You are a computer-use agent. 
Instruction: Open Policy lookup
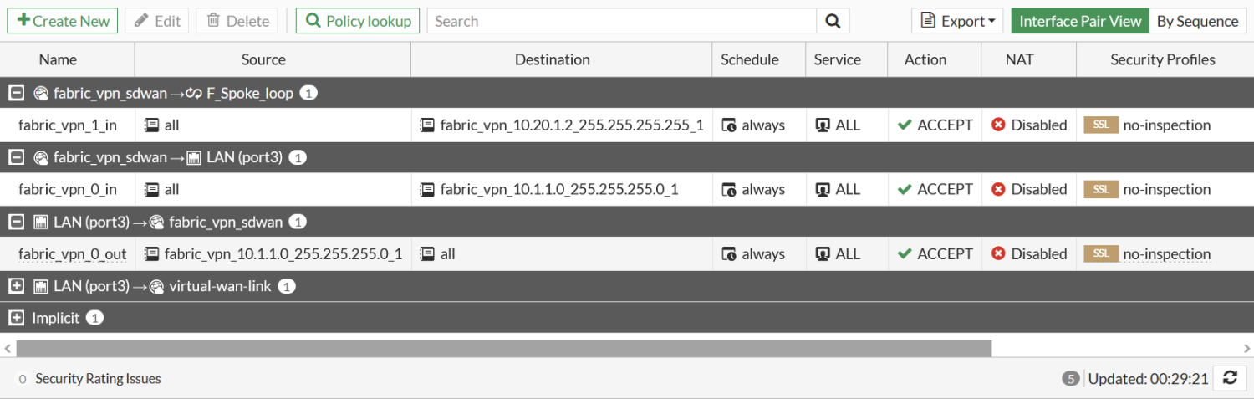[358, 21]
